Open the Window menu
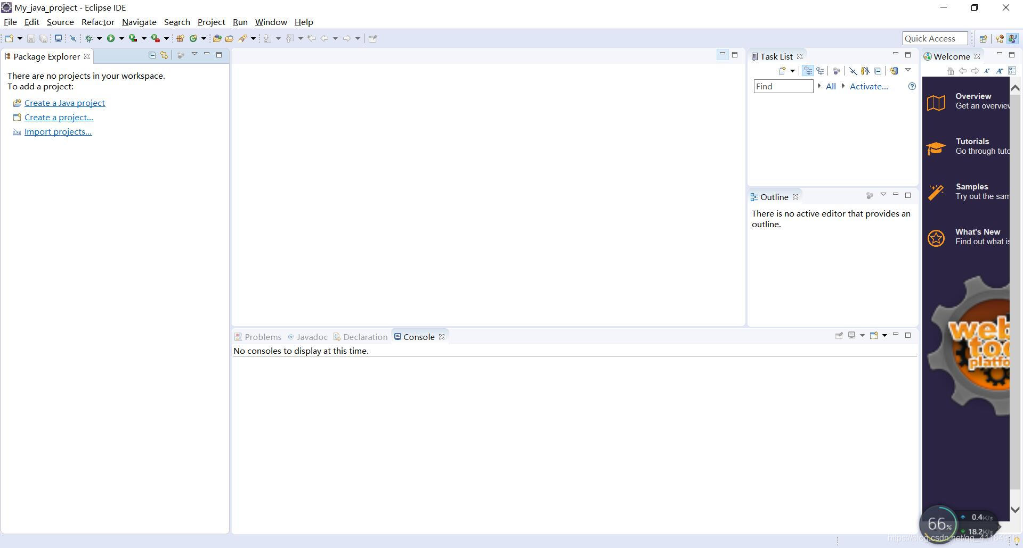The height and width of the screenshot is (548, 1023). point(271,22)
